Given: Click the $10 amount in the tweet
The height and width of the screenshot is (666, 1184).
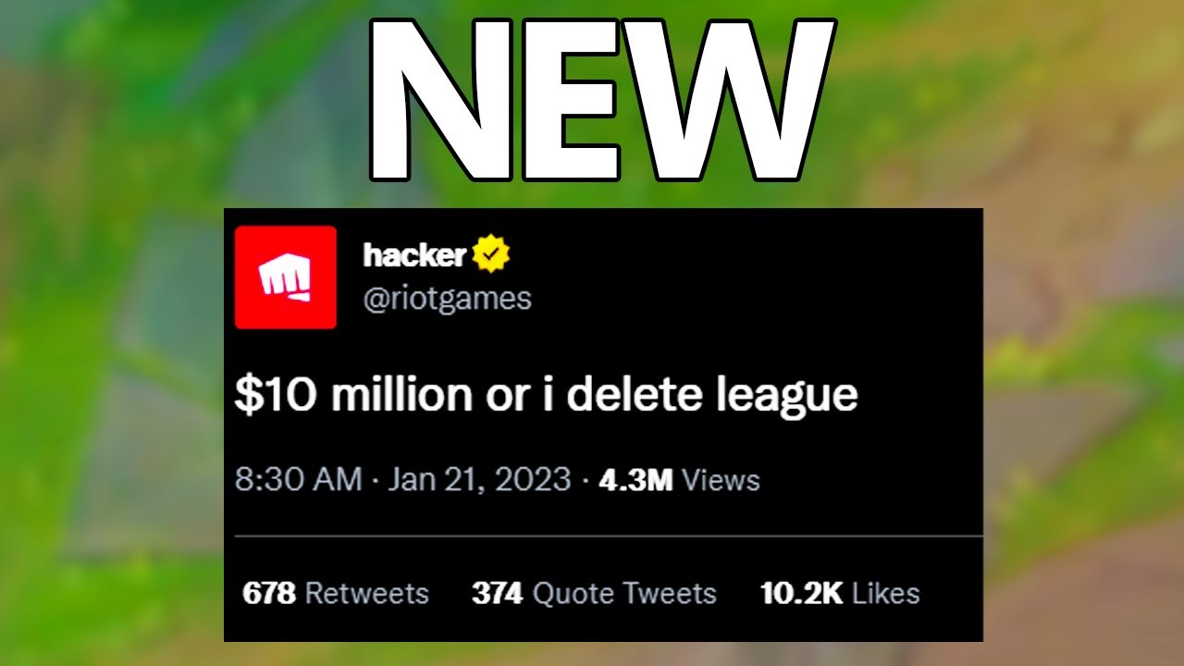Looking at the screenshot, I should pos(276,396).
